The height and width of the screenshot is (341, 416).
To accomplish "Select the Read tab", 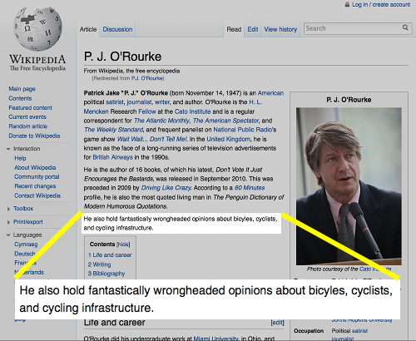I will coord(234,29).
